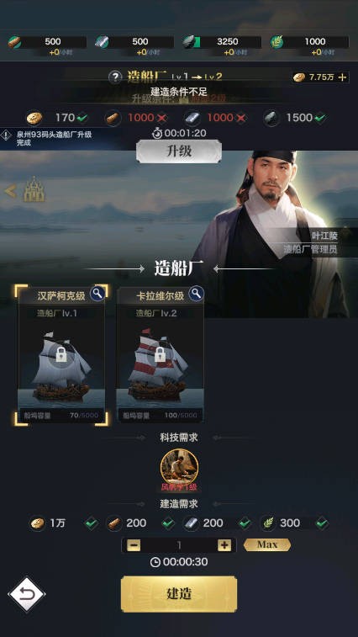Go back using the bottom-left return arrow

(26, 595)
